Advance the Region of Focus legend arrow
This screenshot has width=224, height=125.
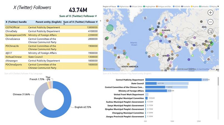coord(218,6)
